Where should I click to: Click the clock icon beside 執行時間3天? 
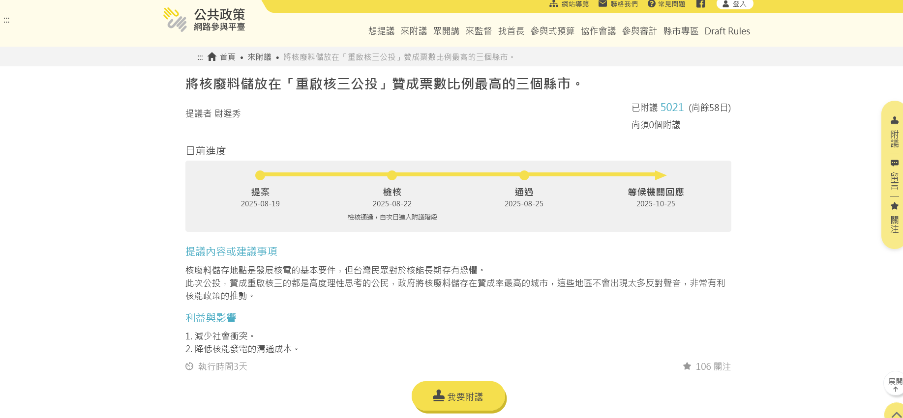tap(189, 366)
